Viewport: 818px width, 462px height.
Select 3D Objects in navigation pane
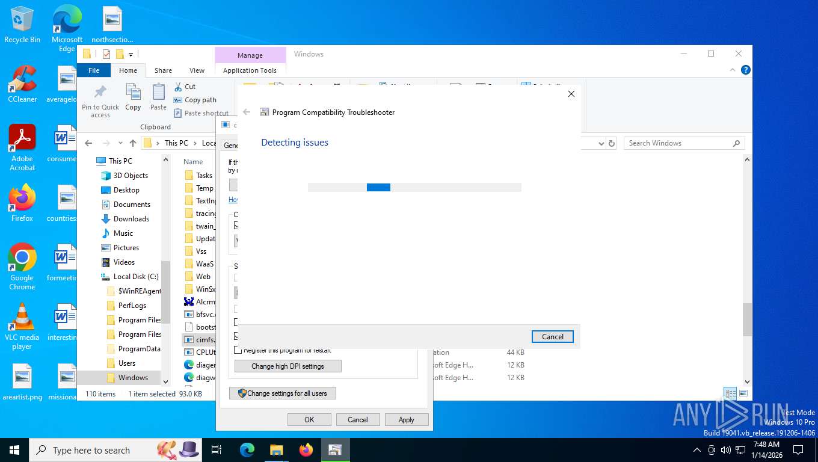click(131, 176)
